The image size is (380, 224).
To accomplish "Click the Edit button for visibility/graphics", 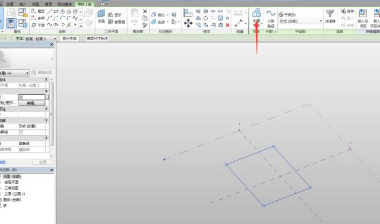I will [x=31, y=103].
